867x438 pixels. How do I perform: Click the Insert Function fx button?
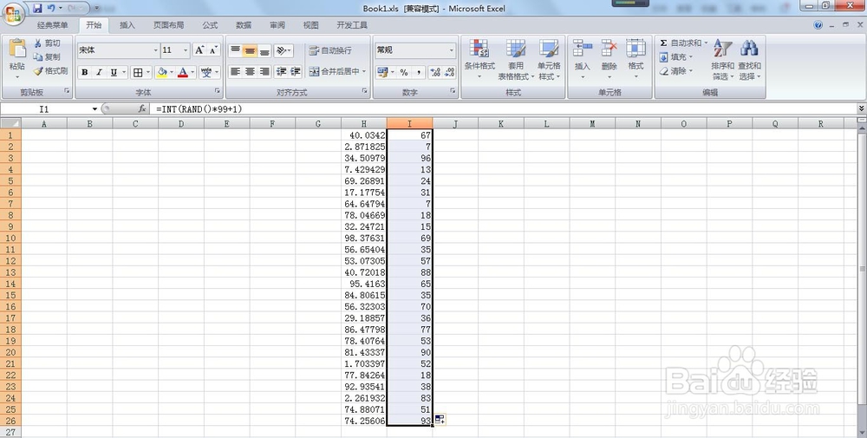[142, 109]
